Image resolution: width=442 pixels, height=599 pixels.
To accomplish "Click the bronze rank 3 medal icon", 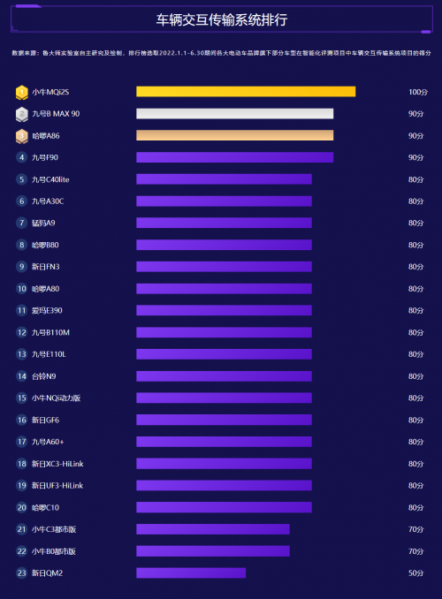I will (x=22, y=136).
